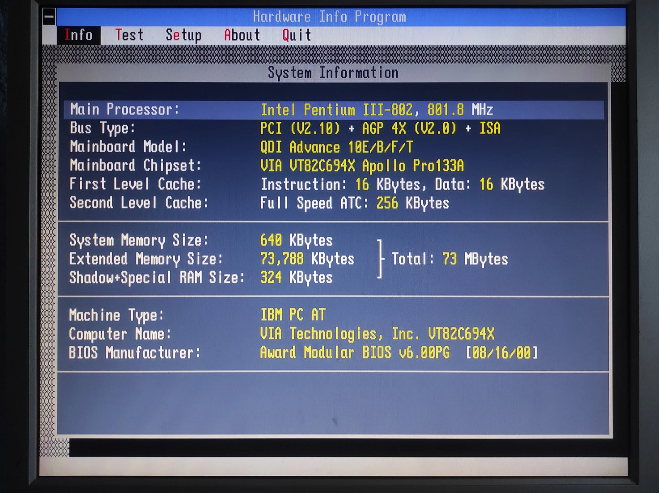Open the Setup menu
The image size is (659, 493).
pos(183,35)
